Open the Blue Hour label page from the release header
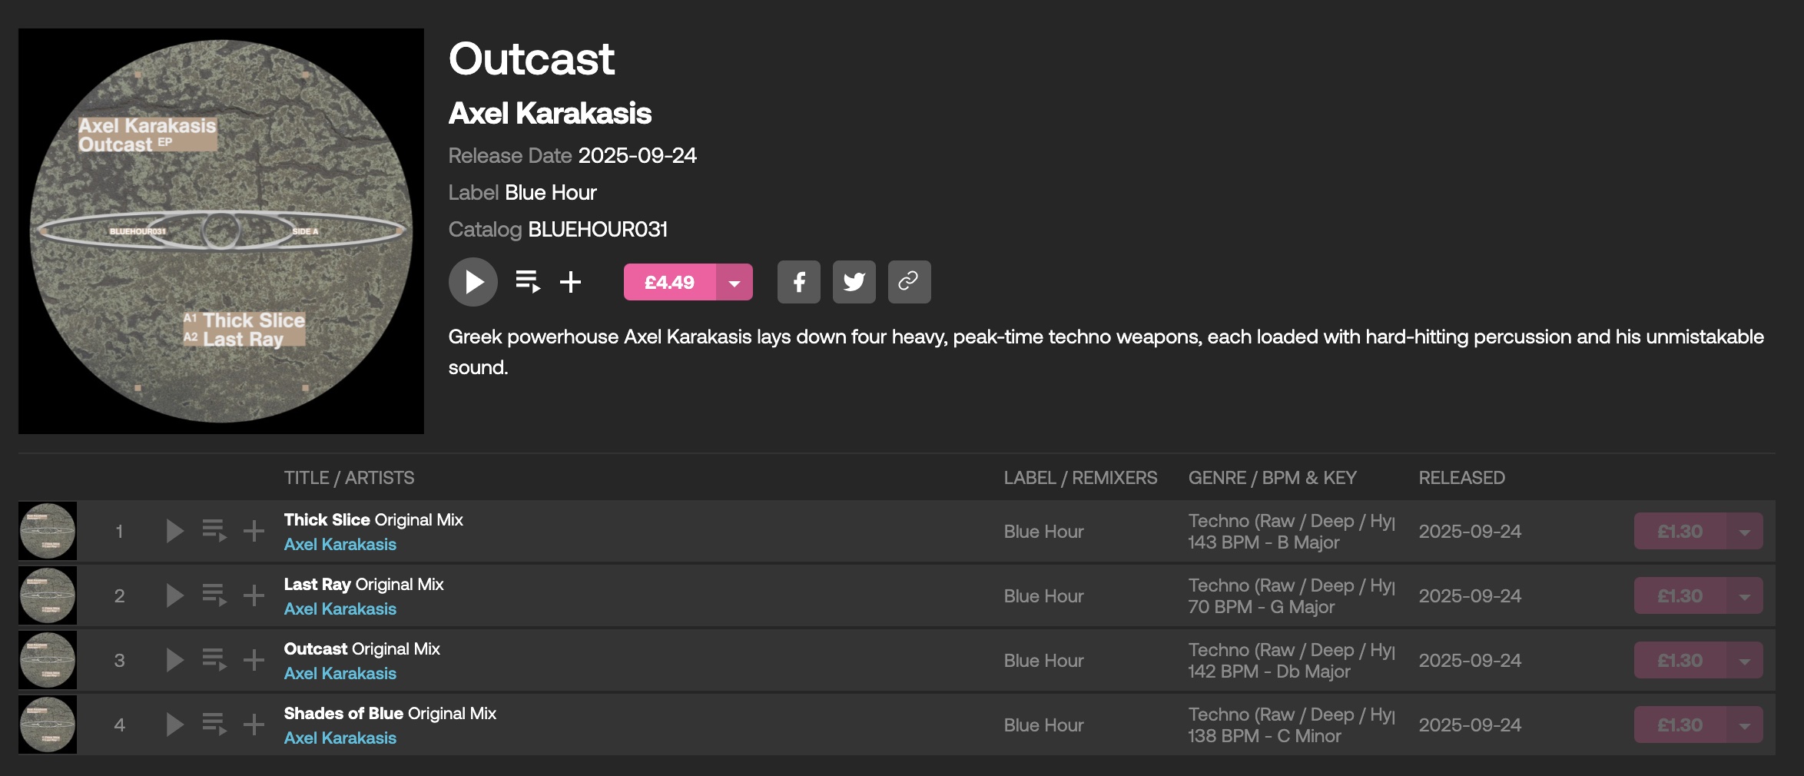 [550, 193]
